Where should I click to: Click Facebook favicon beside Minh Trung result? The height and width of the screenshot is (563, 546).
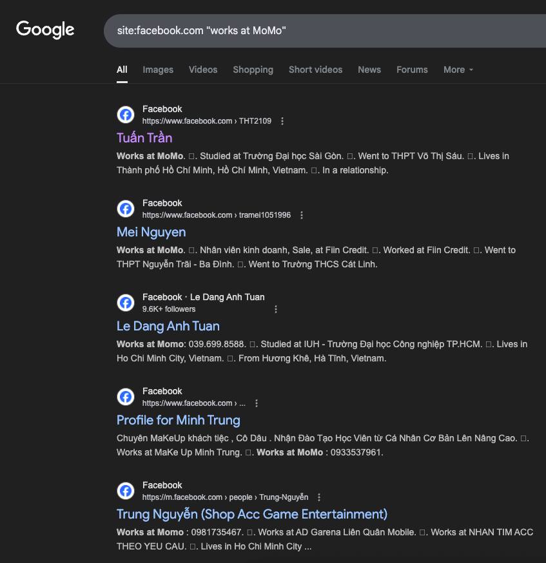click(126, 397)
